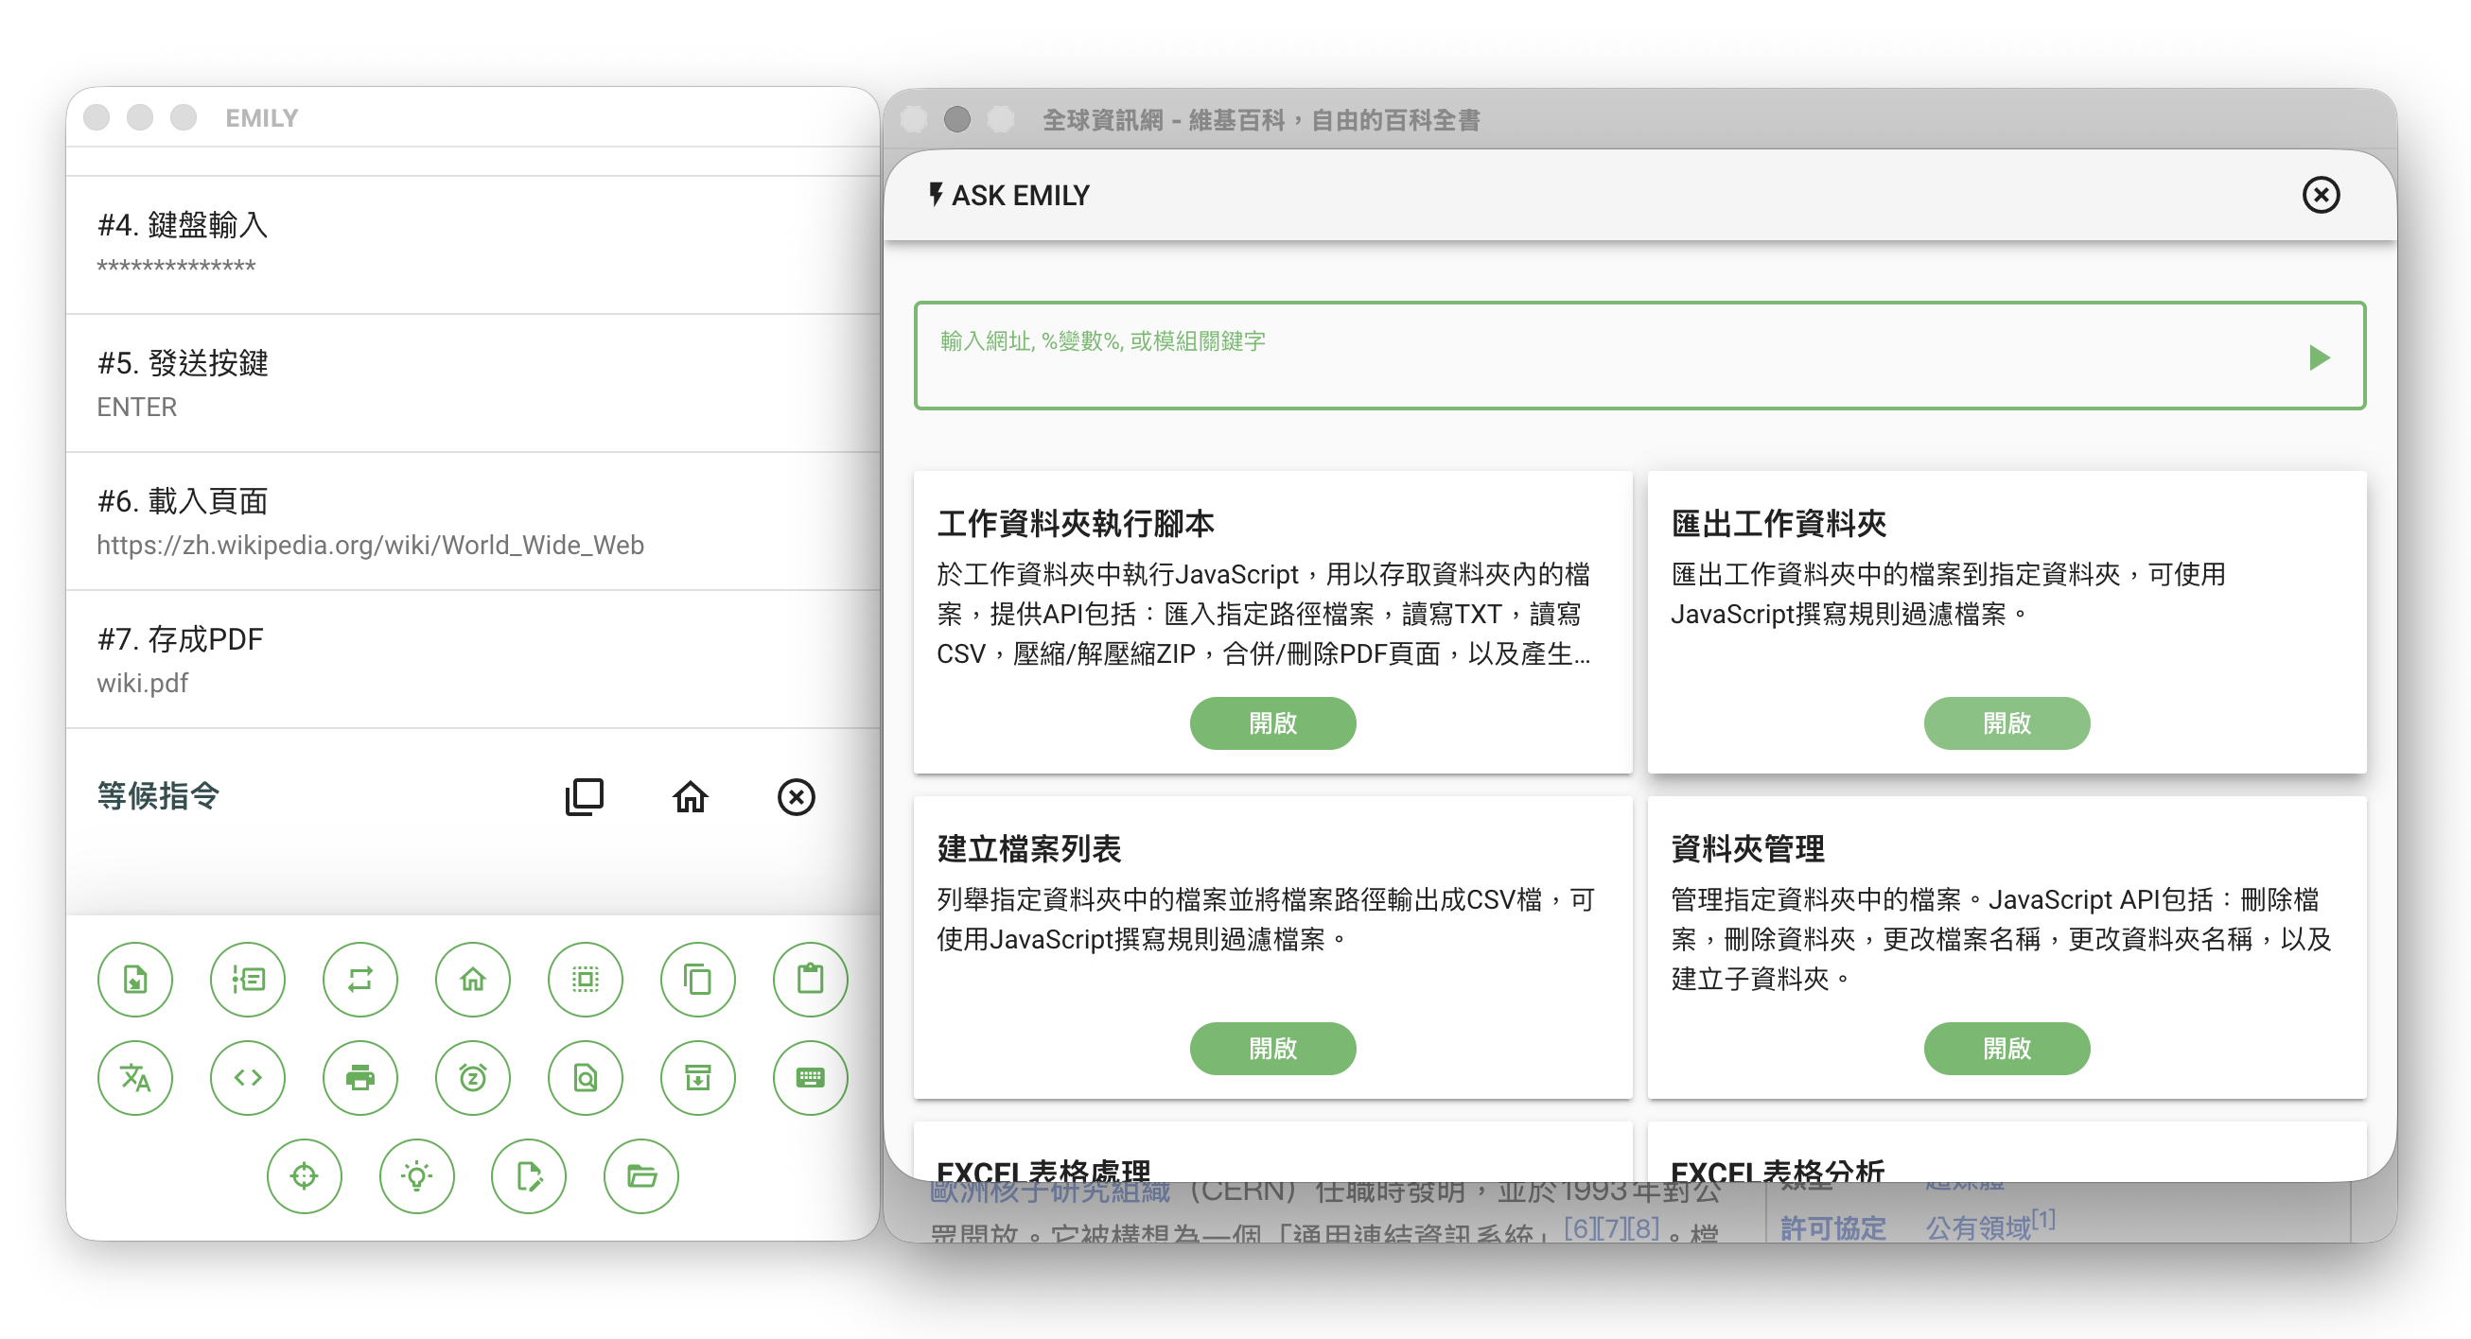Click the green printer icon
The height and width of the screenshot is (1339, 2471).
[359, 1077]
